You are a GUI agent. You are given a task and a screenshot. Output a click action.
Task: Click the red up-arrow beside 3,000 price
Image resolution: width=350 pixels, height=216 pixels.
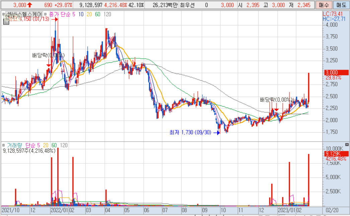[x=29, y=5]
